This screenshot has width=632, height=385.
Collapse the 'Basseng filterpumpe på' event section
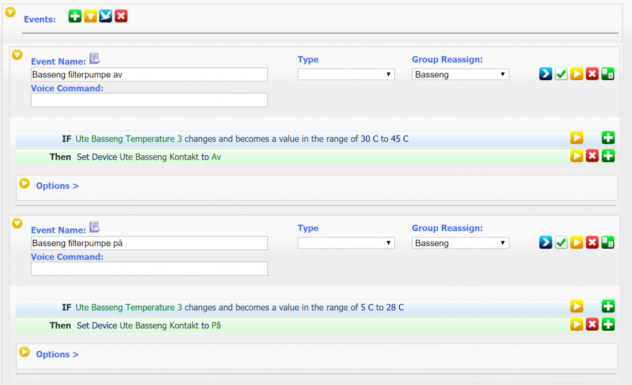(18, 223)
